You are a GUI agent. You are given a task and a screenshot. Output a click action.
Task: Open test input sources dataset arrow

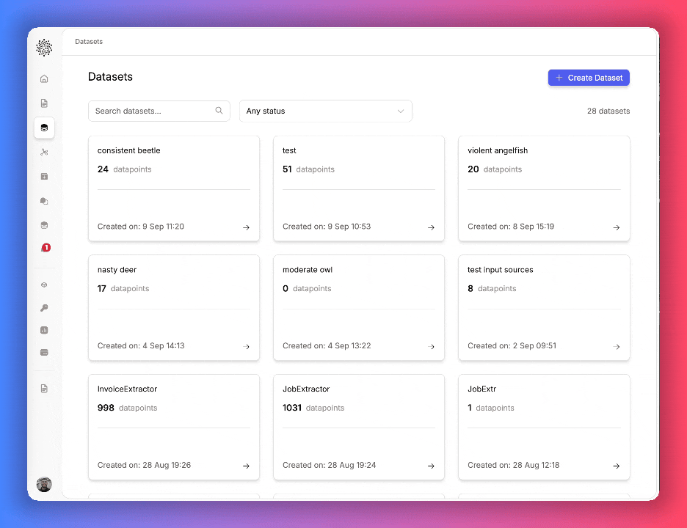point(617,346)
